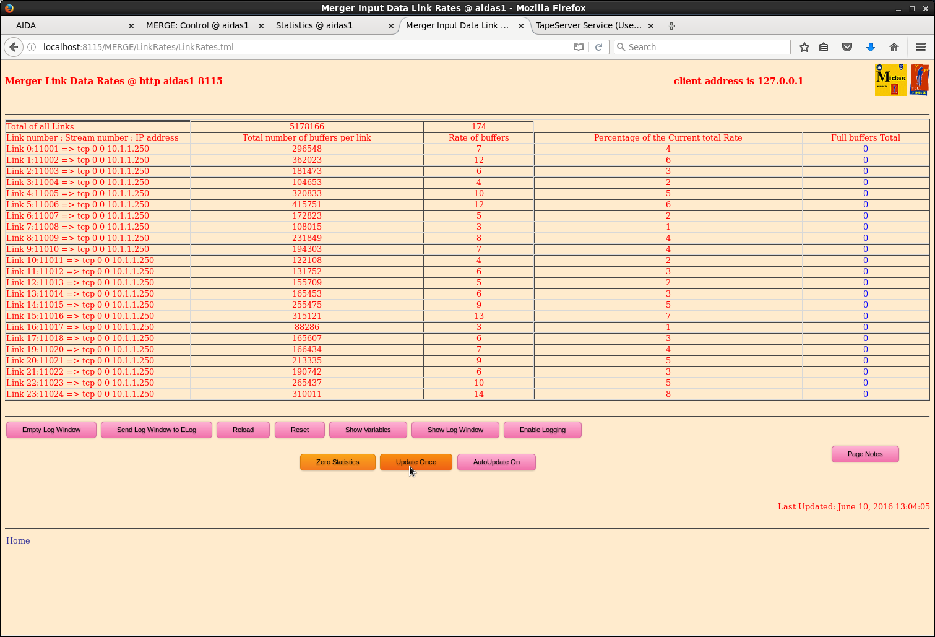
Task: Click Rate of buffers column header
Action: 479,137
